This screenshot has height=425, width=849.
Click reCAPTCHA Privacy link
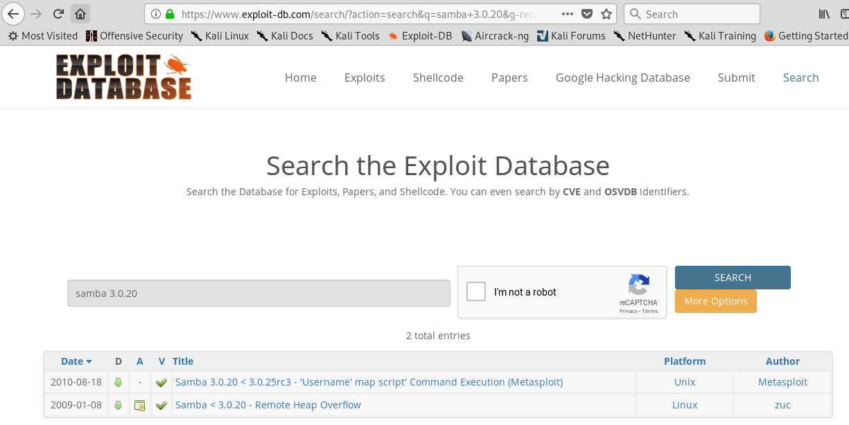pyautogui.click(x=628, y=311)
